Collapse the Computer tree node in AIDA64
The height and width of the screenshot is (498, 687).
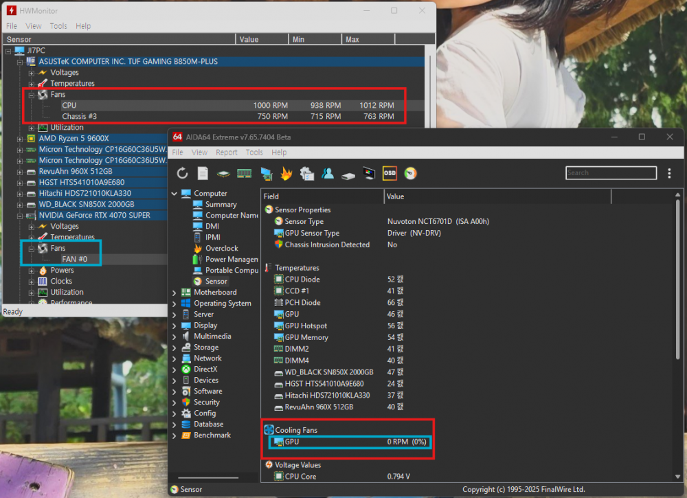pos(174,194)
